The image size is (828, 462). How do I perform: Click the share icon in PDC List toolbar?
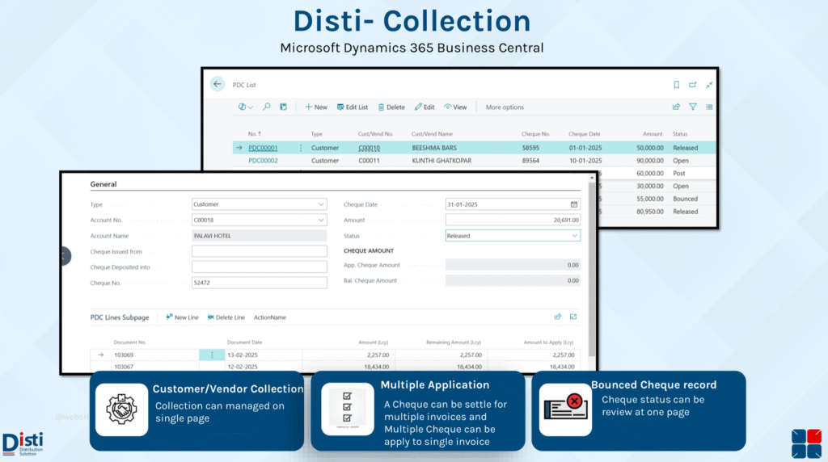tap(676, 107)
